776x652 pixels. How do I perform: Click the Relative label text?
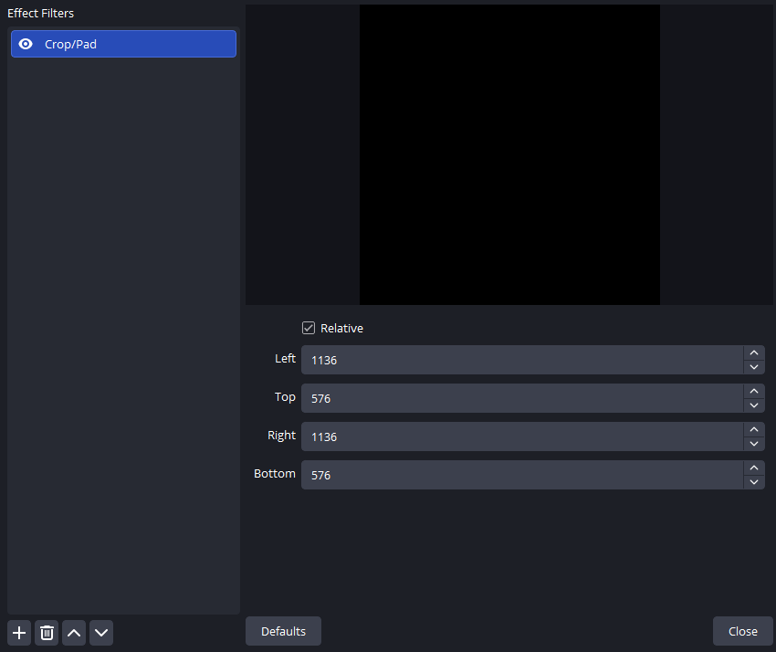342,328
